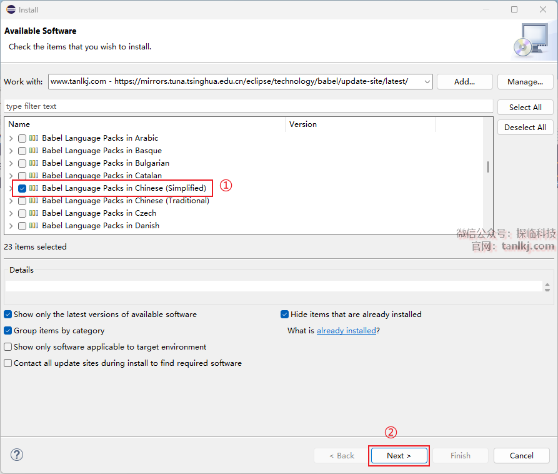This screenshot has height=474, width=558.
Task: Uncheck Babel Language Packs in Chinese (Simplified)
Action: [x=22, y=188]
